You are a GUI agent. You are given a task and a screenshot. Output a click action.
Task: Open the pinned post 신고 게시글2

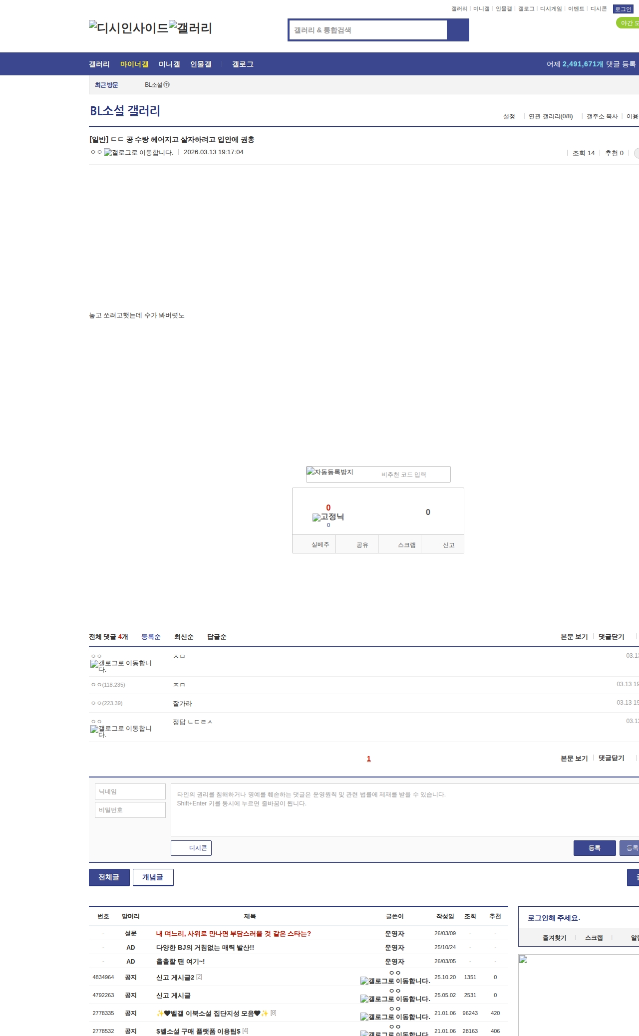click(175, 977)
